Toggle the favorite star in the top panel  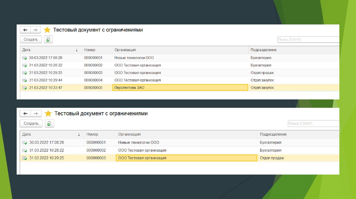(x=47, y=30)
